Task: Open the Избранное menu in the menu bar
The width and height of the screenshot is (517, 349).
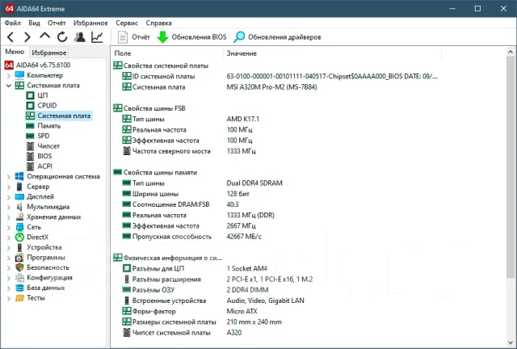Action: tap(90, 23)
